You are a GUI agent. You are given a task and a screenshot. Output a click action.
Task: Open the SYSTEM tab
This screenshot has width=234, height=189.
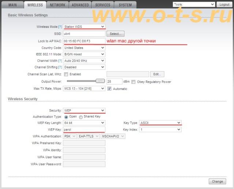[125, 5]
